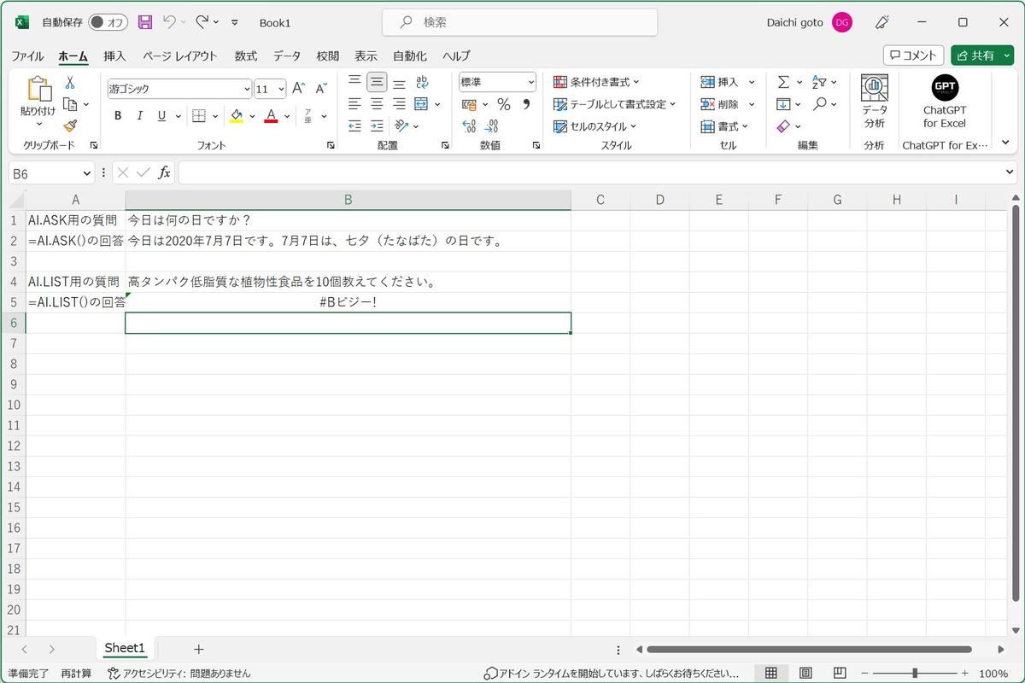Click the Merge and Center icon
Screen dimensions: 1025x683
tap(421, 104)
